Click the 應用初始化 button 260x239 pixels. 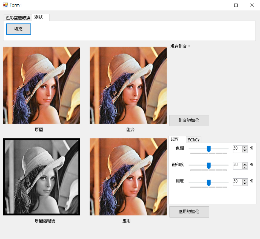tap(189, 212)
